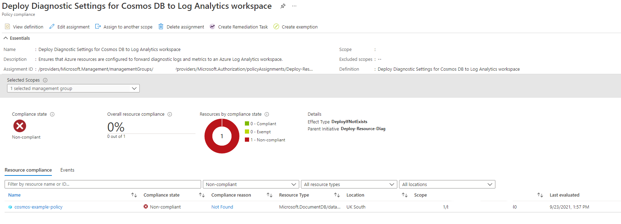Click the Last evaluated column header
Viewport: 621px width, 224px height.
pyautogui.click(x=565, y=195)
